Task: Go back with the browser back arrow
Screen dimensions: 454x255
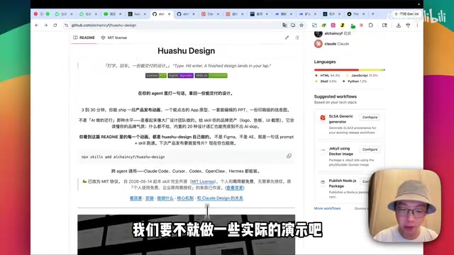Action: point(36,25)
